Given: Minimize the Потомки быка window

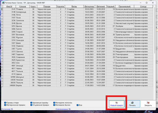Looking at the screenshot, I should click(x=141, y=3).
